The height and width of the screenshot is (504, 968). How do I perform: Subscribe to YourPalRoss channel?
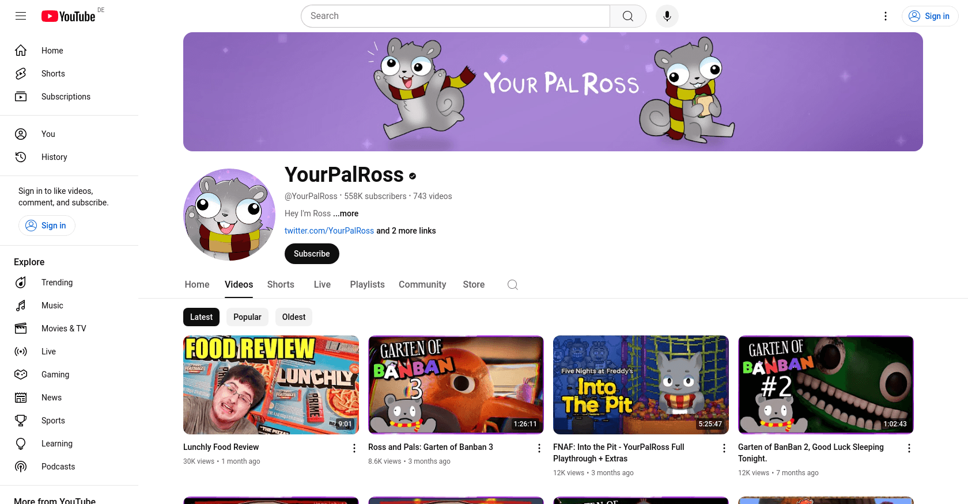pos(312,254)
